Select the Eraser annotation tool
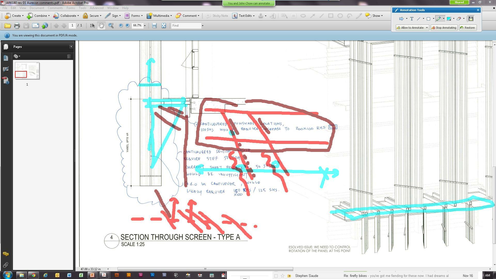 (459, 19)
